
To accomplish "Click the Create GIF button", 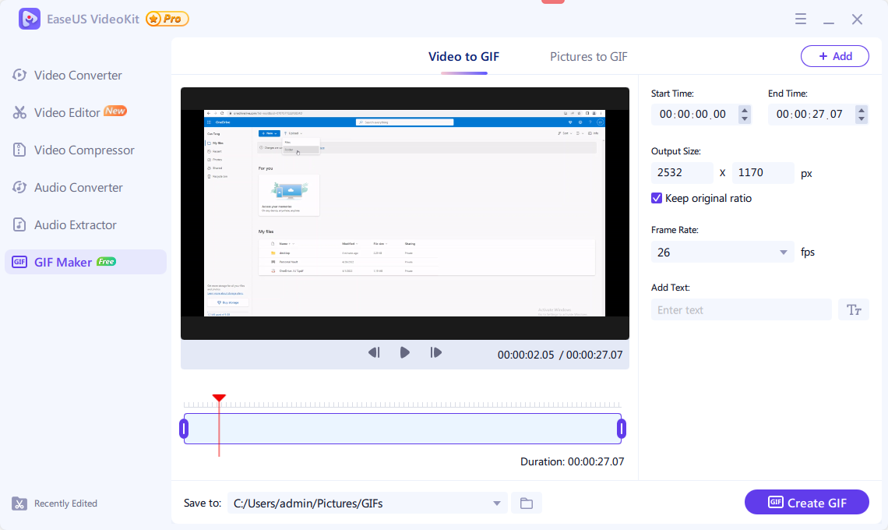I will pos(806,502).
